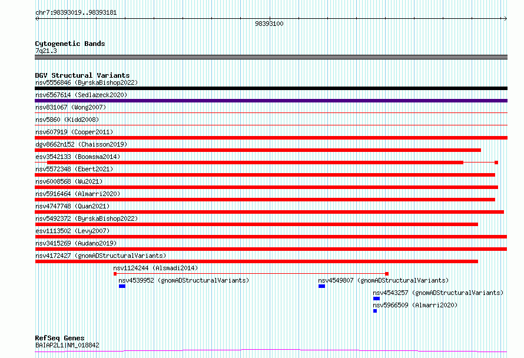524x358 pixels.
Task: Open the RefSeq Genes track heading
Action: 59,338
